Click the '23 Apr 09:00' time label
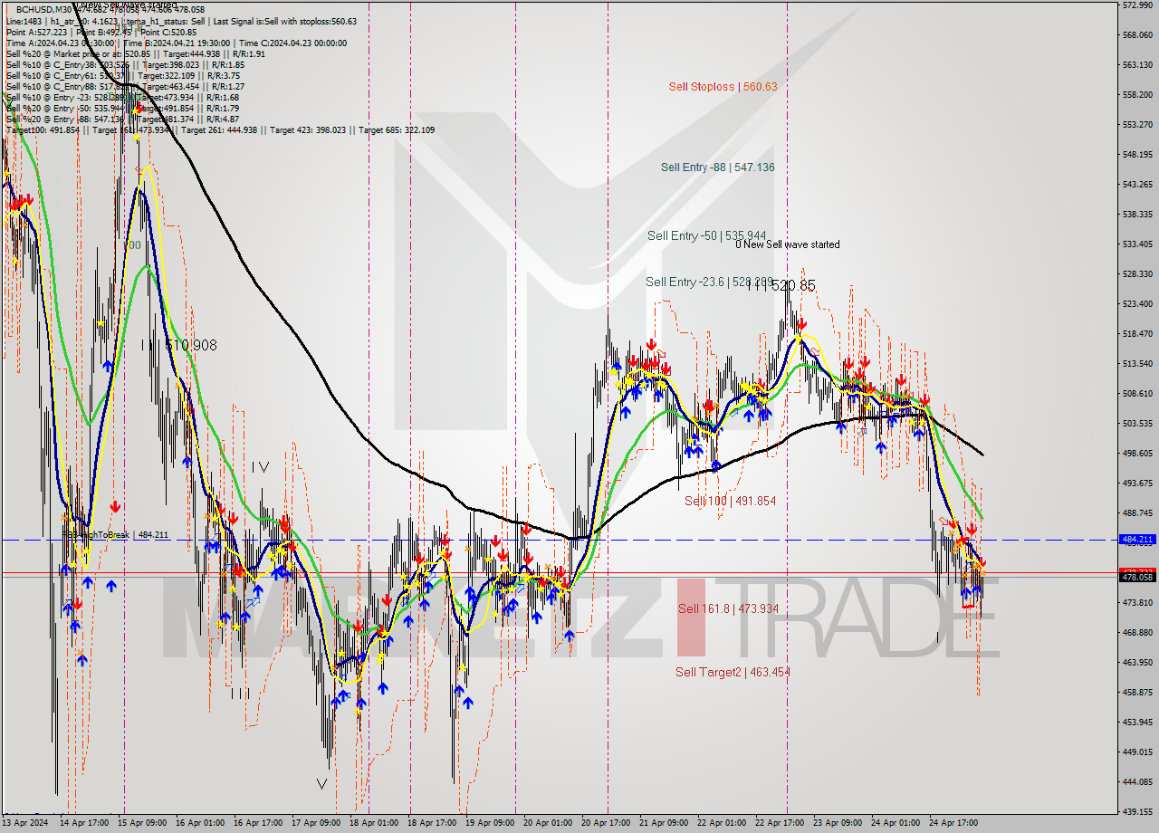 [838, 824]
